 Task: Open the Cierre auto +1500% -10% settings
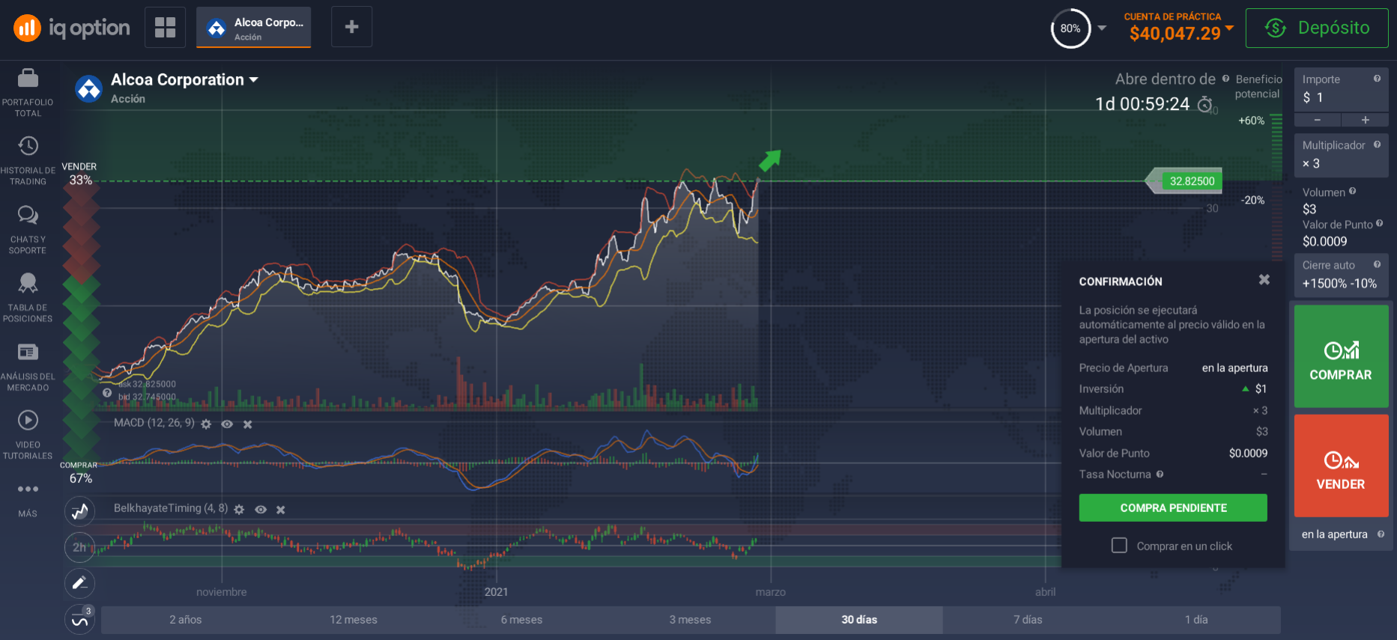[x=1341, y=275]
